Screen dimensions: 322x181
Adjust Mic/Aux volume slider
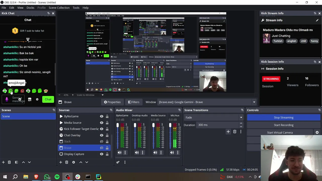click(170, 125)
